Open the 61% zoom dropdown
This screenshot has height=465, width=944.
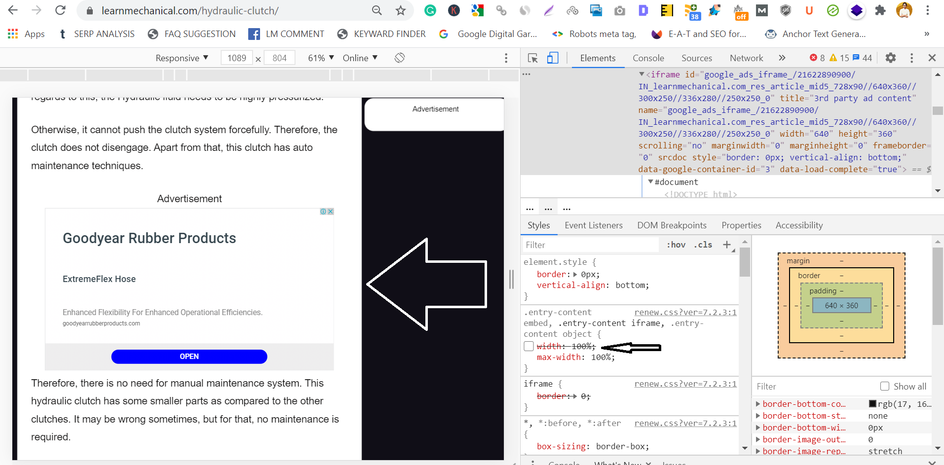321,58
